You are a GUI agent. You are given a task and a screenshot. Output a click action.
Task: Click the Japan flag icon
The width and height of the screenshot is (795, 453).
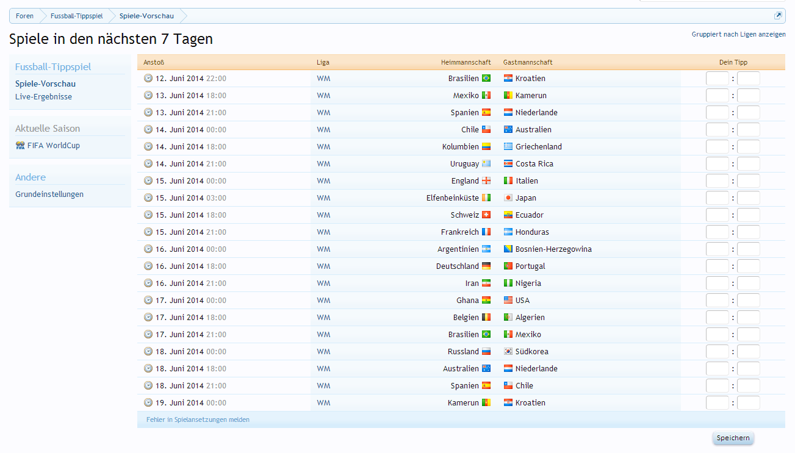(508, 198)
